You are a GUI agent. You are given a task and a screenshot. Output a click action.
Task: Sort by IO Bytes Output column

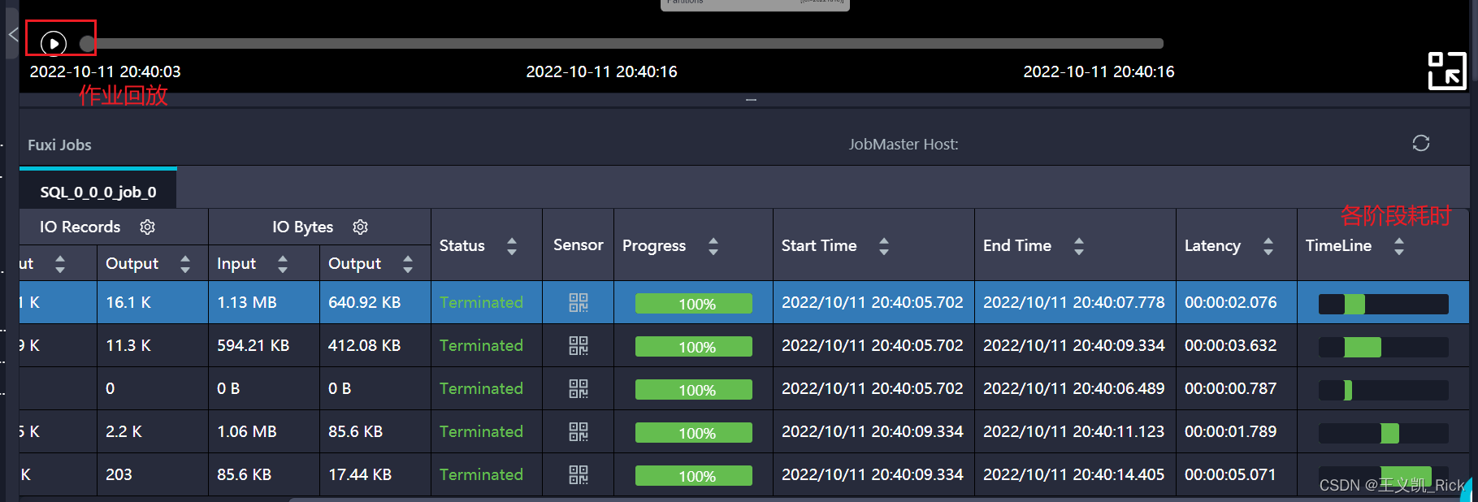point(408,263)
